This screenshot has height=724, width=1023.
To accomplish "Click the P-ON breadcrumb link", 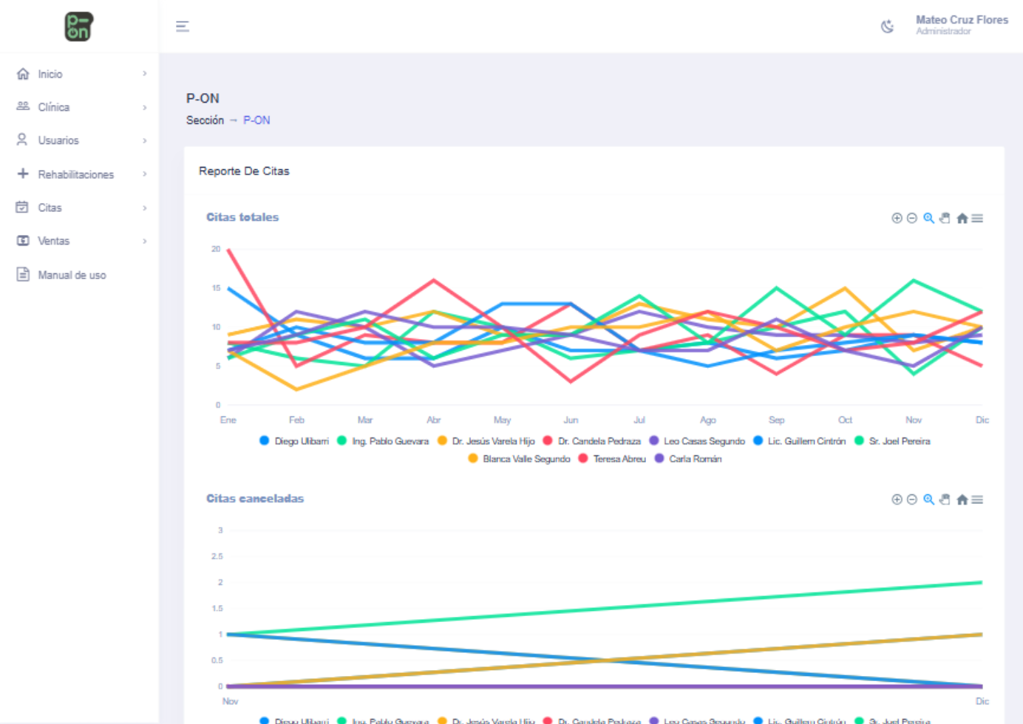I will 256,120.
